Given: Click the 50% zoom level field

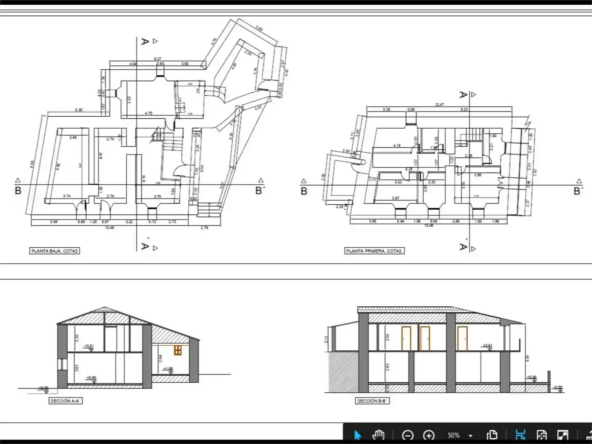Looking at the screenshot, I should [453, 435].
